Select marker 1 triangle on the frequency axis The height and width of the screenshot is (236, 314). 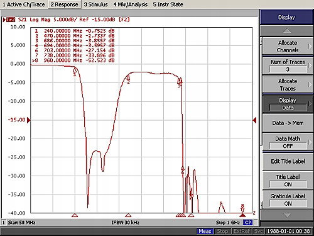point(75,215)
